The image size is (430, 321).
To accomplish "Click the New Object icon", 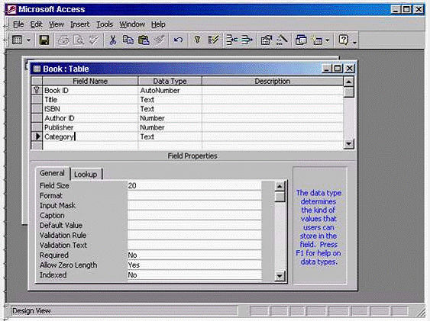I will click(x=317, y=40).
